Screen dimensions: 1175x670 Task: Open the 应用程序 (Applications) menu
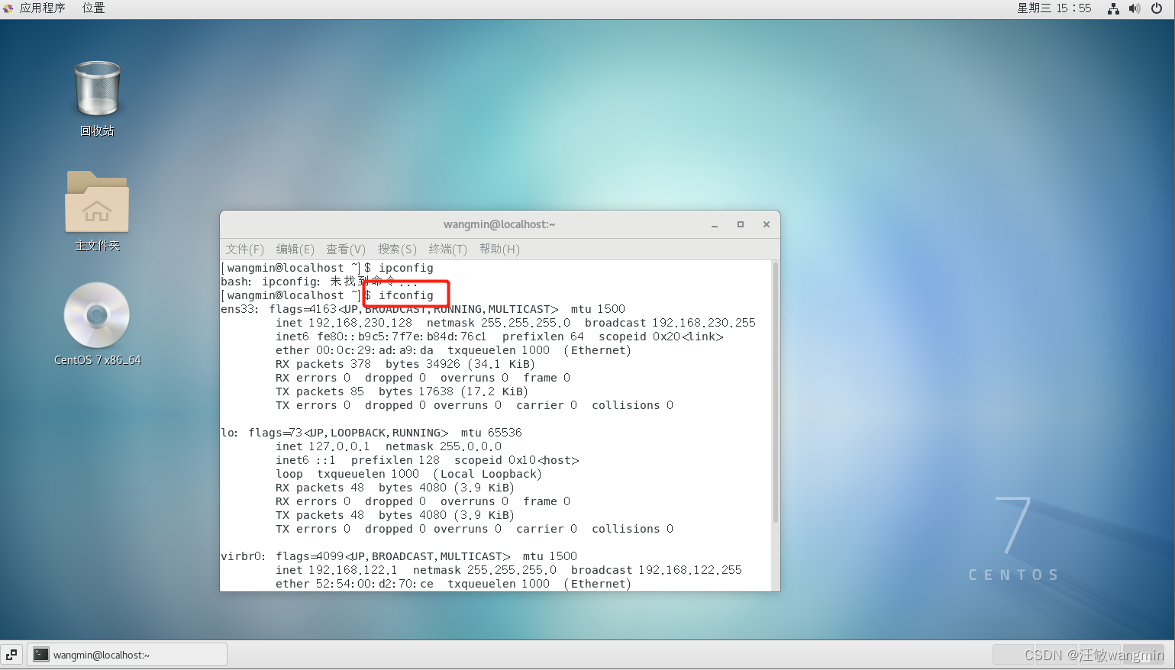(x=42, y=8)
